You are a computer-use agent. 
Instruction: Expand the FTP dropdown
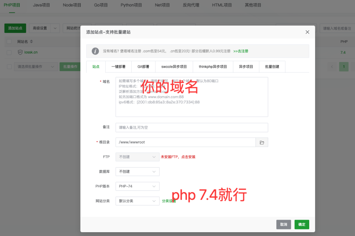137,157
